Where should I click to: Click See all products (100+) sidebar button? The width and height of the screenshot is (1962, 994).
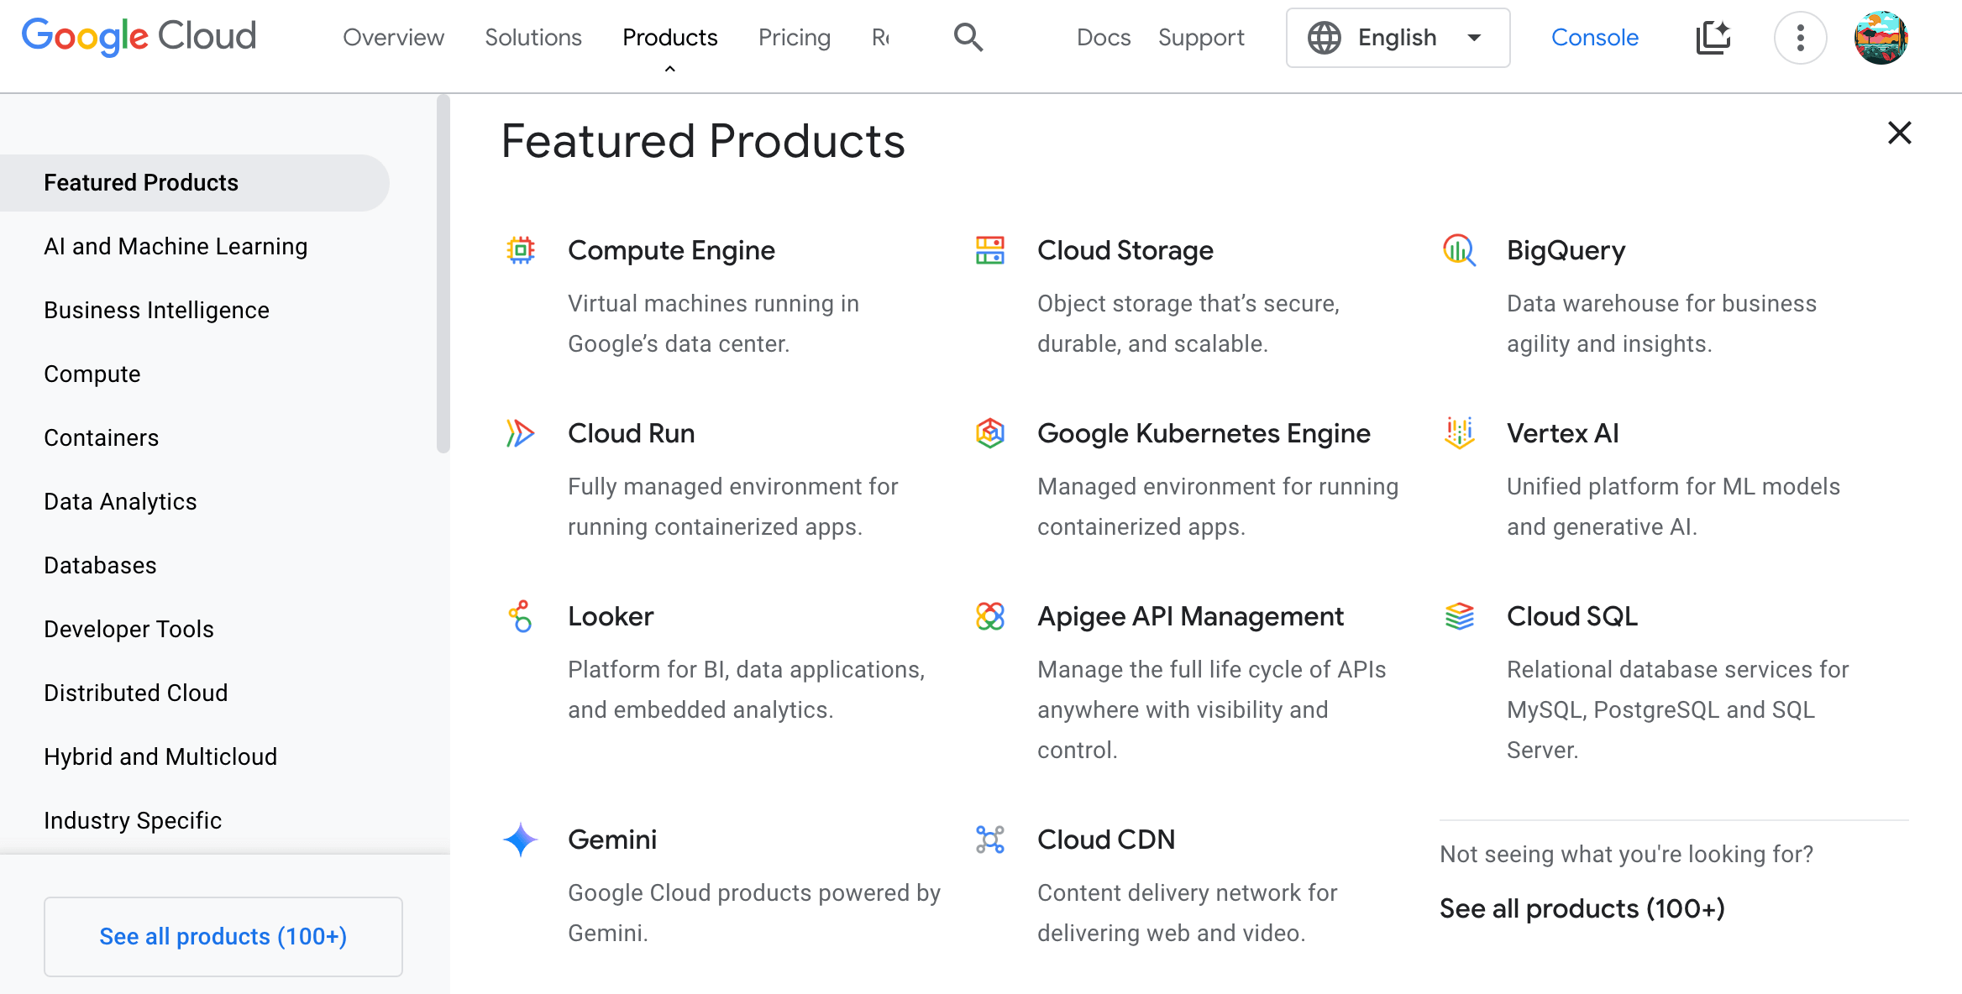(x=223, y=937)
